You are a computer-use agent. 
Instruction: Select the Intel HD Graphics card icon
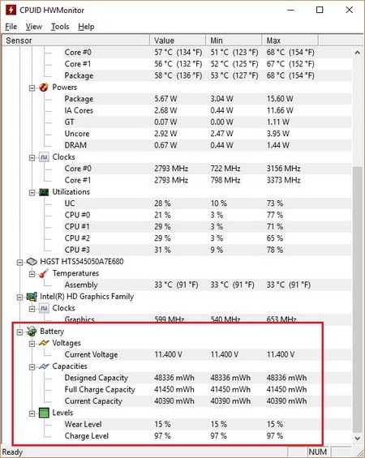coord(32,297)
